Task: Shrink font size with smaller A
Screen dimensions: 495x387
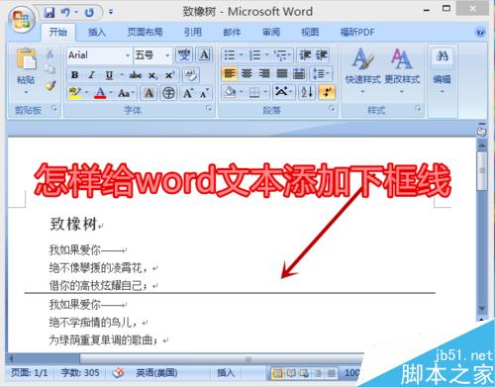Action: (204, 93)
